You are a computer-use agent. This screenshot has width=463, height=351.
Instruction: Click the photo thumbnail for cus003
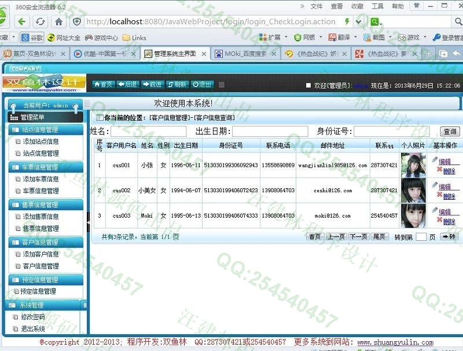[x=413, y=215]
